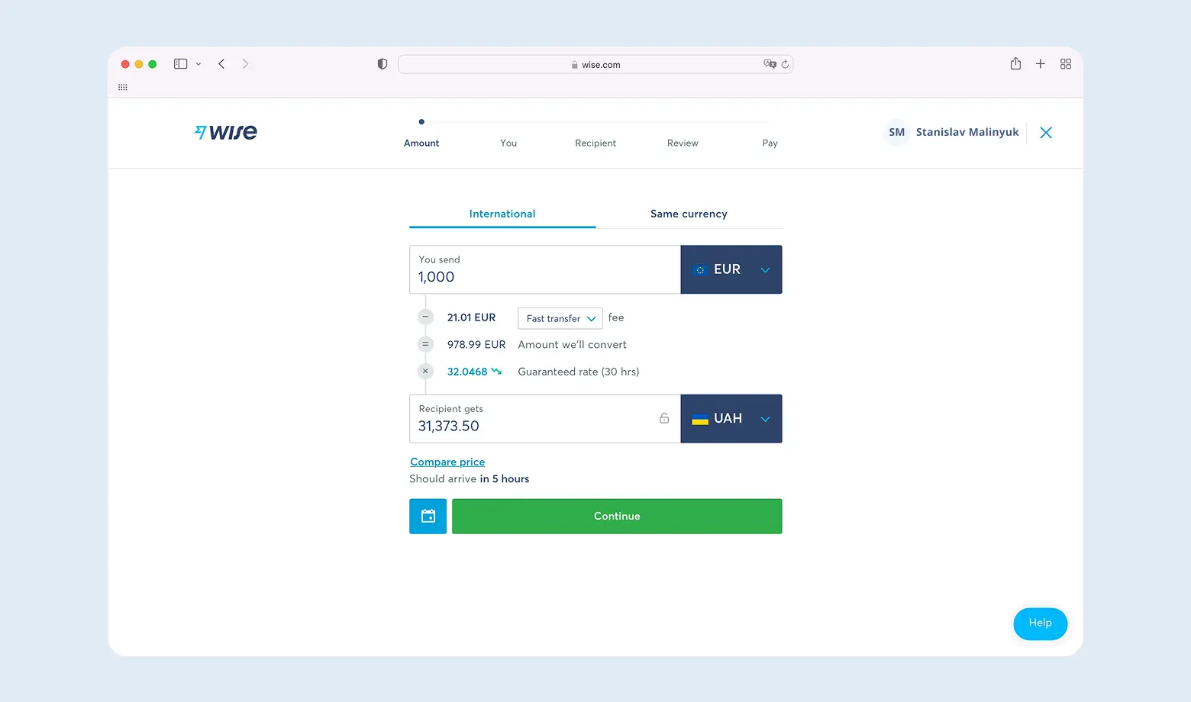The width and height of the screenshot is (1191, 702).
Task: Click the Wise logo
Action: [x=226, y=132]
